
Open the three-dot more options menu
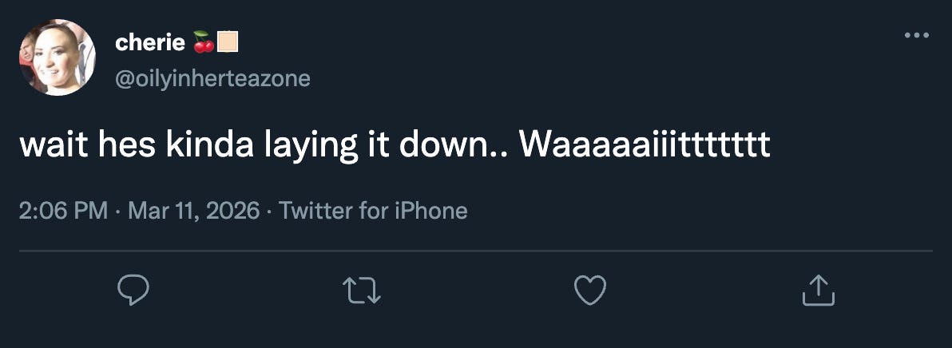click(x=916, y=35)
